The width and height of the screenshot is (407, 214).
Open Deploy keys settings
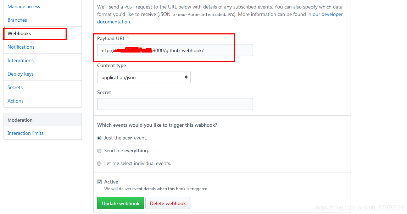[20, 74]
